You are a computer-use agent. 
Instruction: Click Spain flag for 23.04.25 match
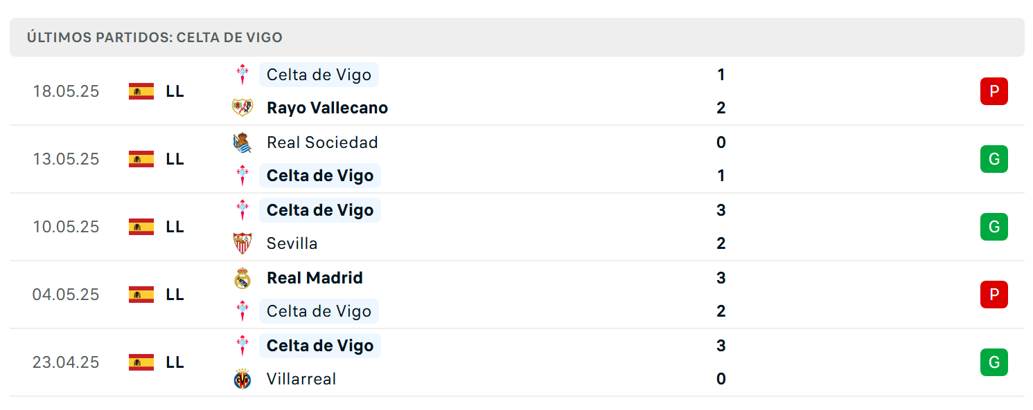pos(141,362)
